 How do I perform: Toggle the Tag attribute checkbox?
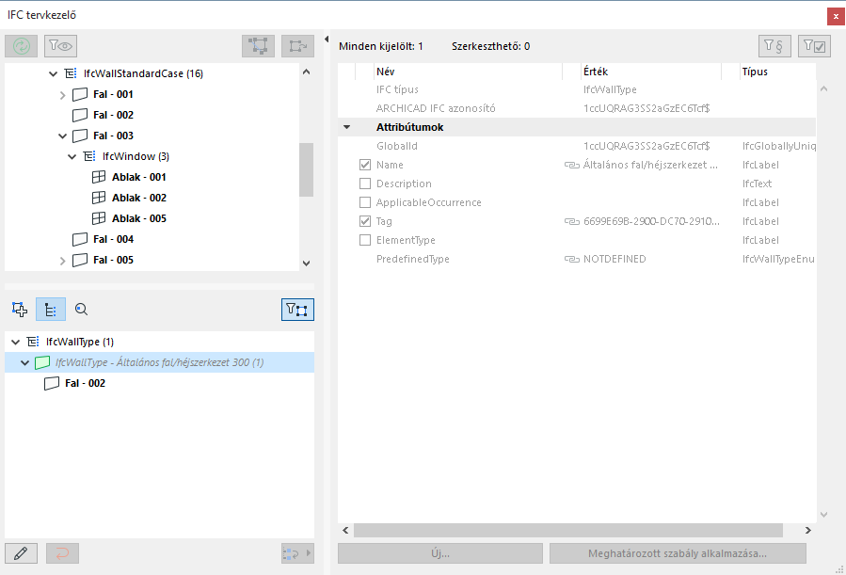coord(365,221)
